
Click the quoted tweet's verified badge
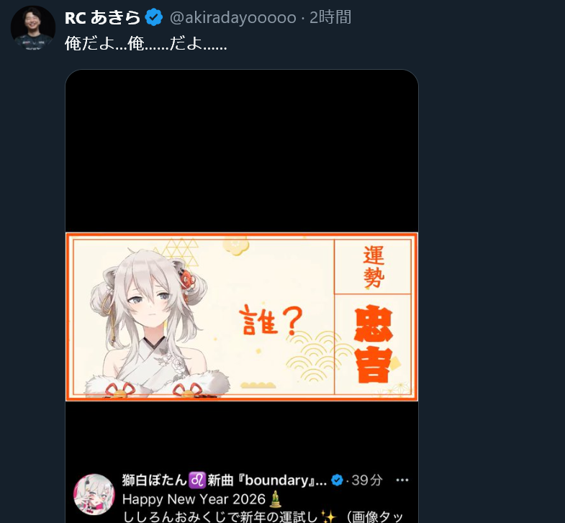(x=337, y=480)
